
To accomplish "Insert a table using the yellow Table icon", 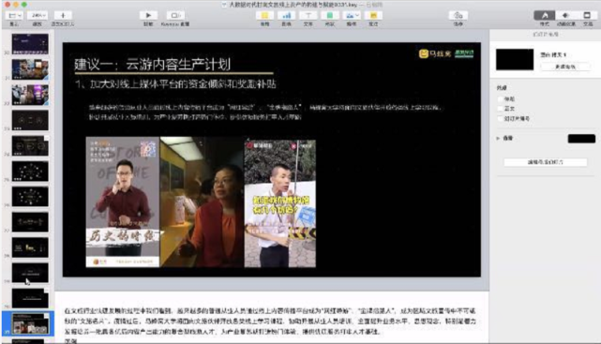I will coord(264,15).
